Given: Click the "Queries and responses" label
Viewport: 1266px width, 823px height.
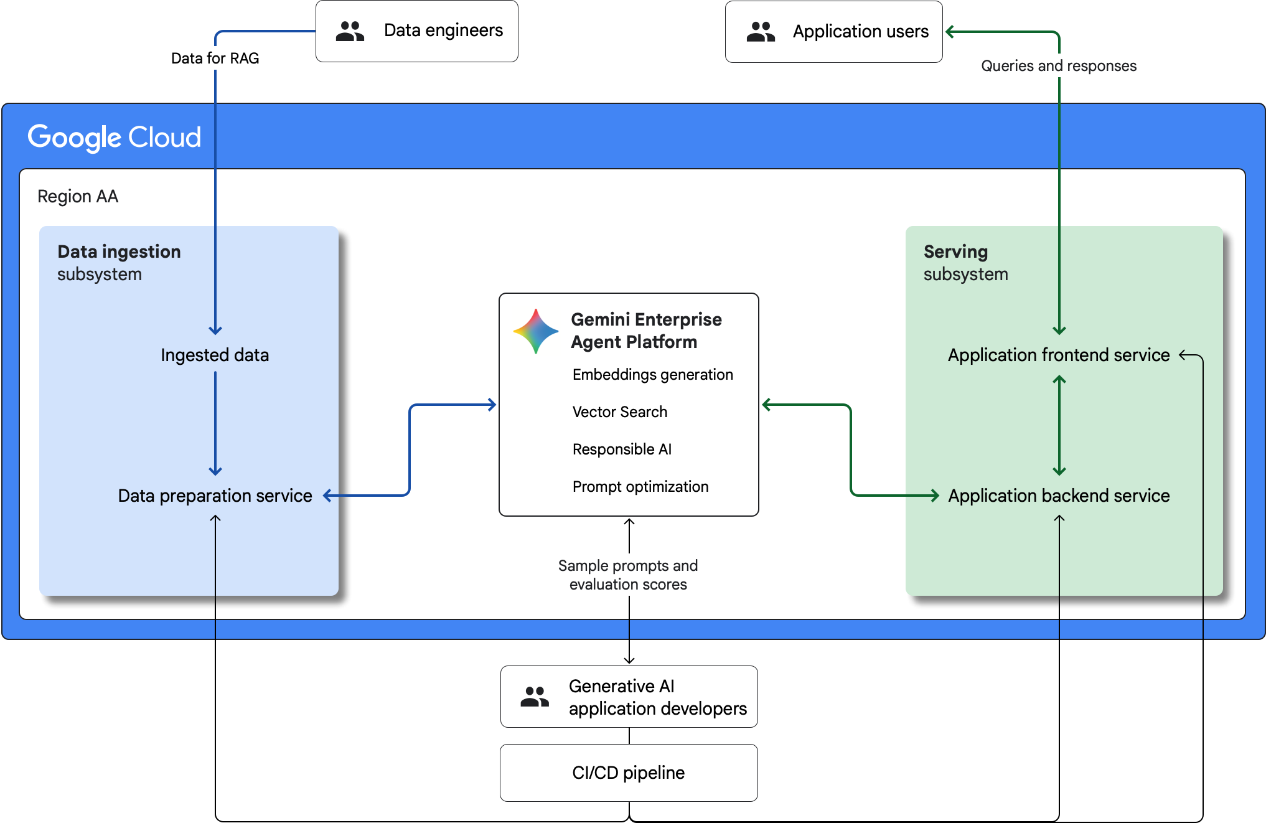Looking at the screenshot, I should pos(1059,66).
